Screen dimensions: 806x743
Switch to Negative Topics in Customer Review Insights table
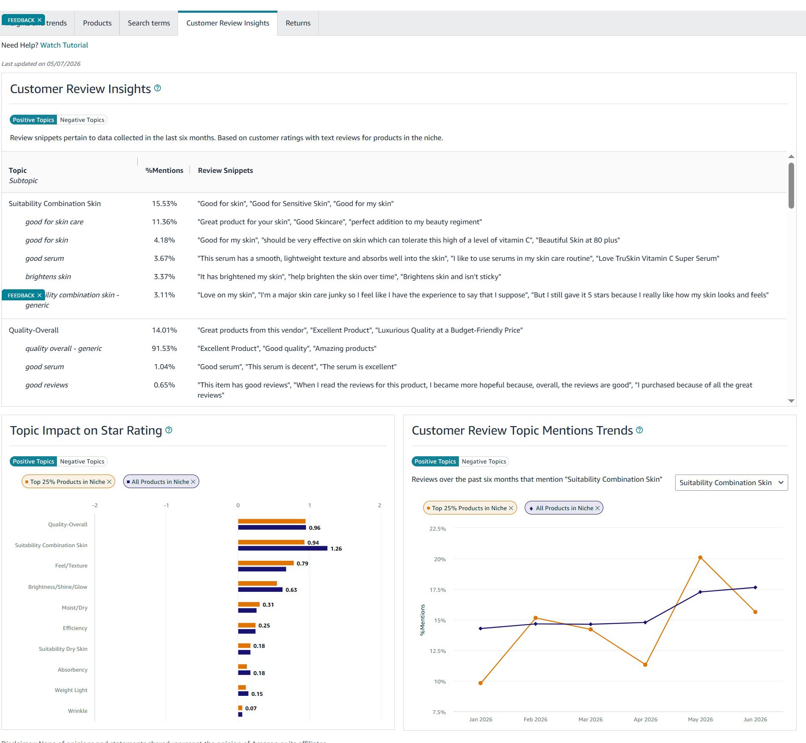pyautogui.click(x=82, y=120)
